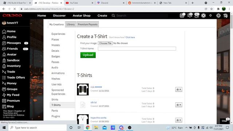Viewport: 233px width, 131px height.
Task: Open Create in the top navigation
Action: click(x=102, y=16)
